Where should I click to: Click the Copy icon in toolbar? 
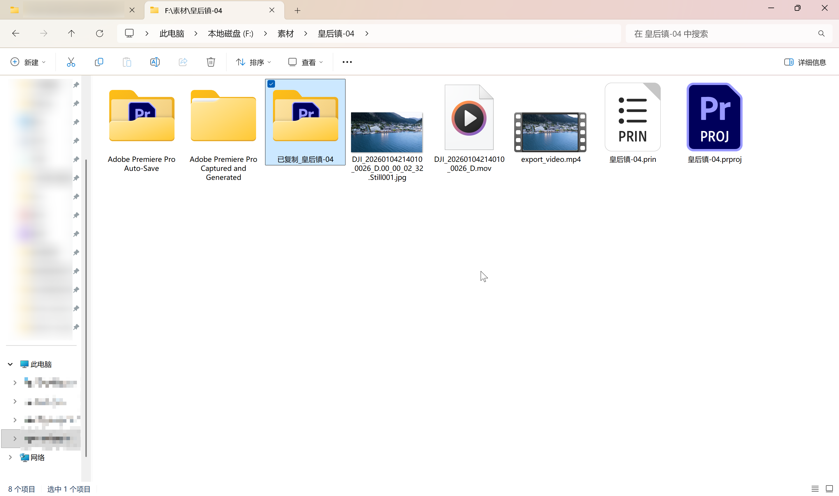(x=99, y=62)
